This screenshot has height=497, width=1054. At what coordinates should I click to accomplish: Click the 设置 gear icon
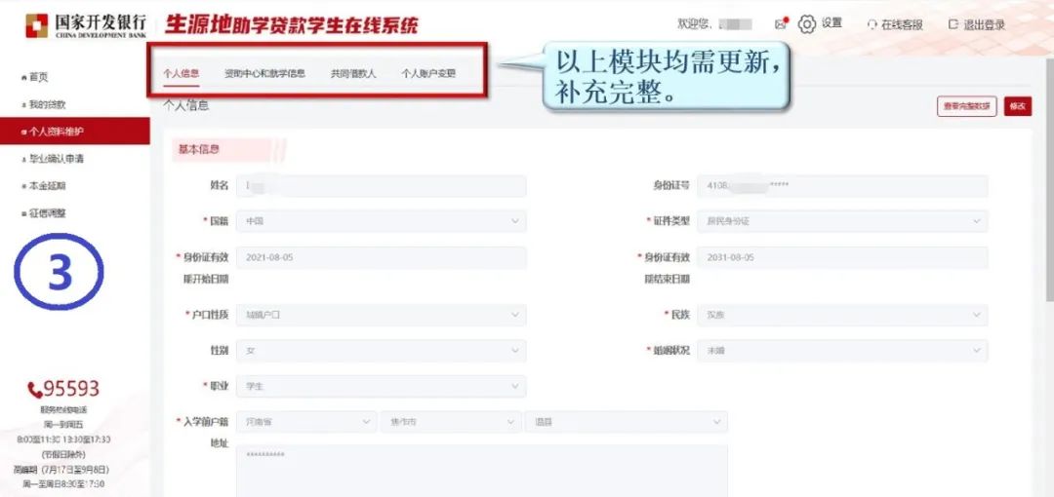pos(807,24)
